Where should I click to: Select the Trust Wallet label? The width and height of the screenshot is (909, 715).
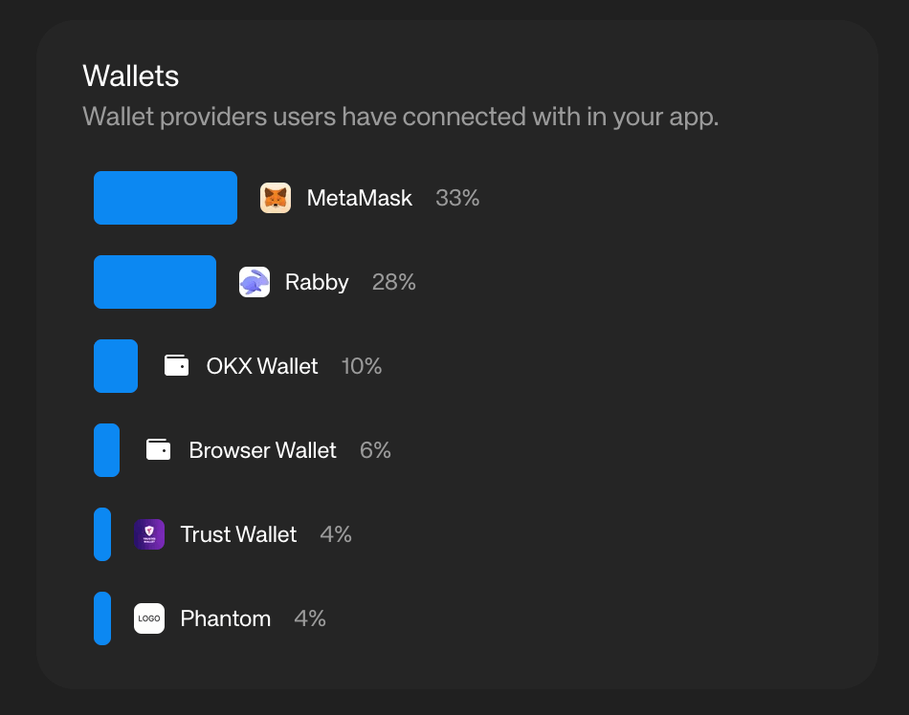point(238,534)
